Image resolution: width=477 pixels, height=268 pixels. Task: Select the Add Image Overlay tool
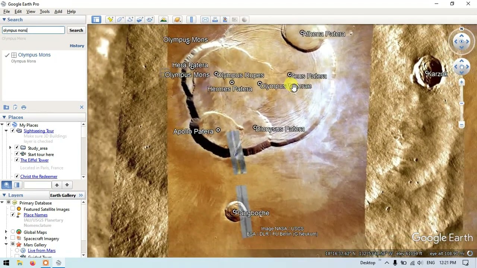coord(140,20)
